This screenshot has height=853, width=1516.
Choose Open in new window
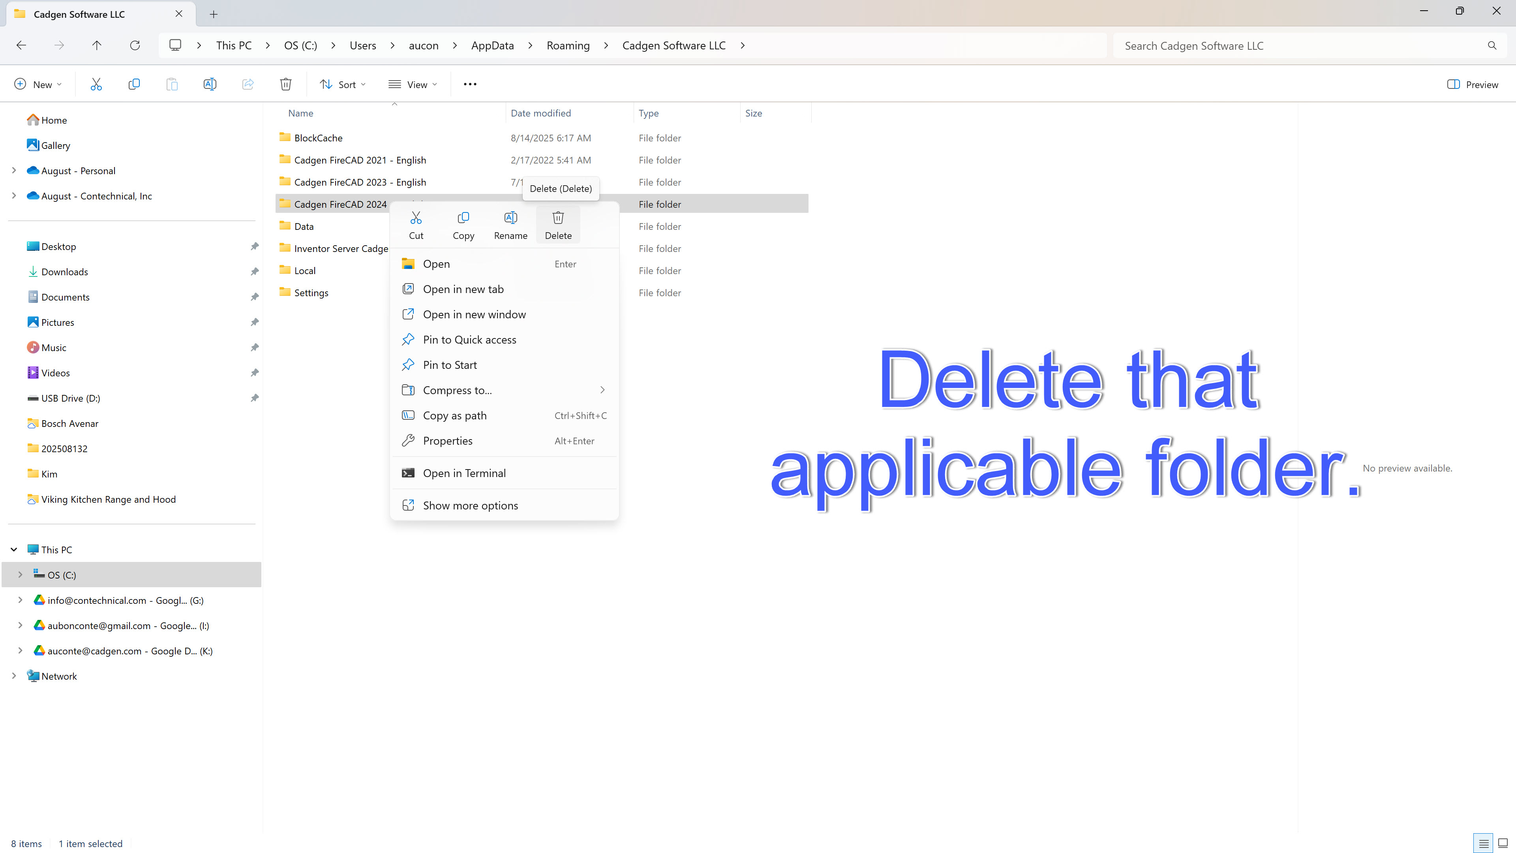pos(505,314)
